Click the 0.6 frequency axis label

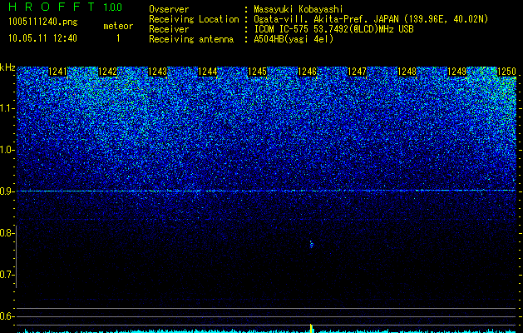[7, 316]
